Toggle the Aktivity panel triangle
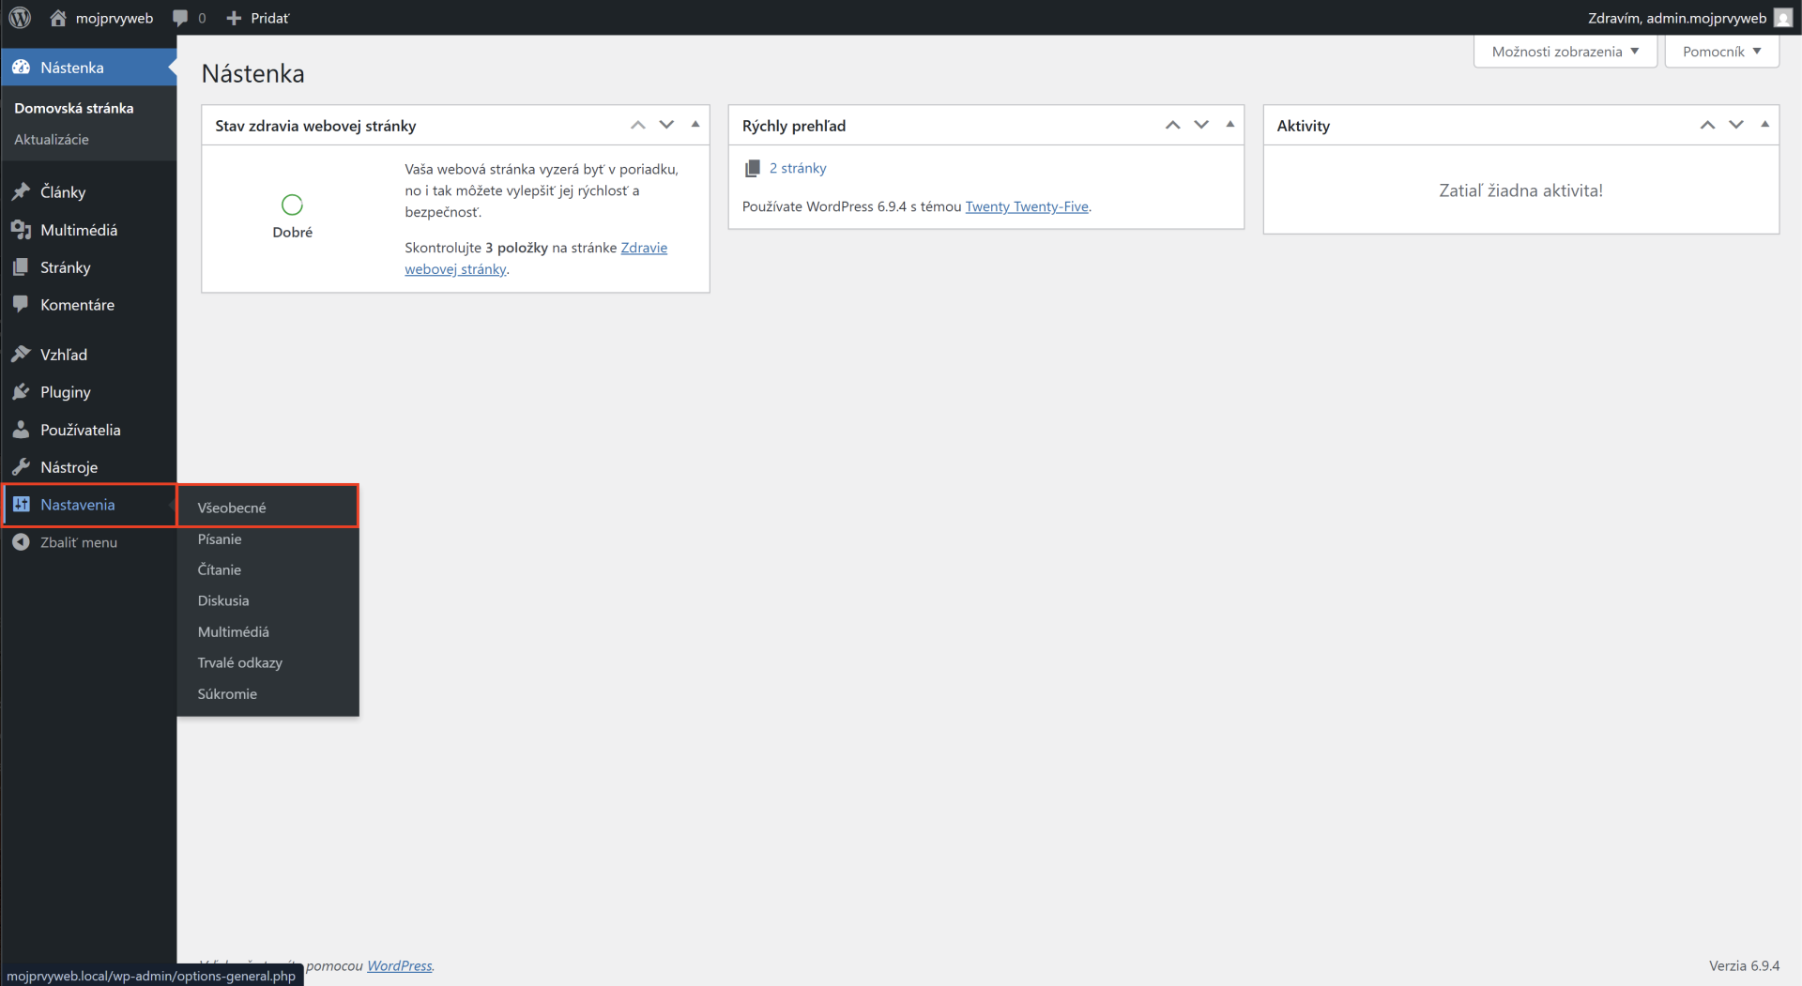 point(1764,125)
